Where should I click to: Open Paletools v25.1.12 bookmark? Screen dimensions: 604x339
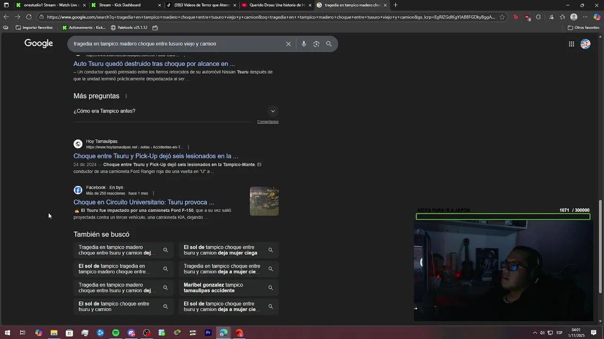[129, 28]
